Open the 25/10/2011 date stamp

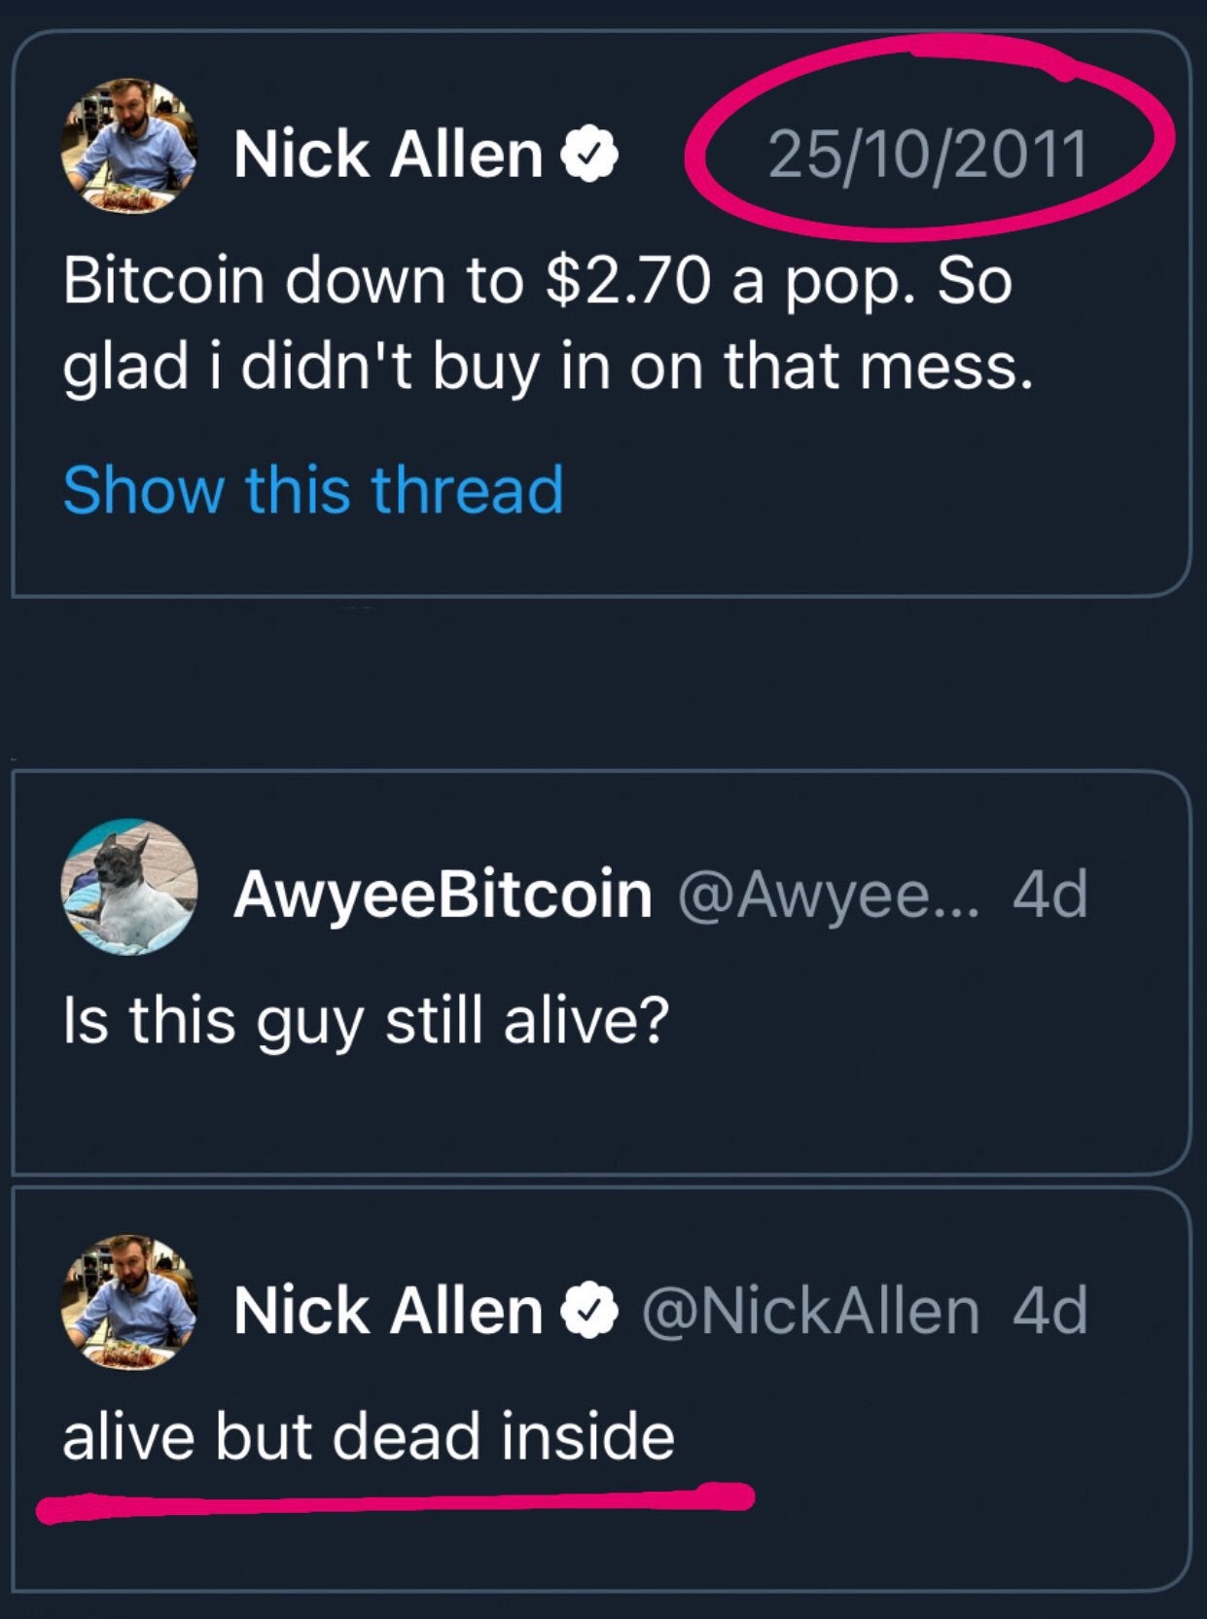click(928, 155)
